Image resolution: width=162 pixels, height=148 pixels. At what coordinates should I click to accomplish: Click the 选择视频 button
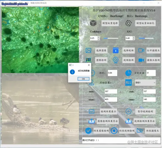coord(129,50)
